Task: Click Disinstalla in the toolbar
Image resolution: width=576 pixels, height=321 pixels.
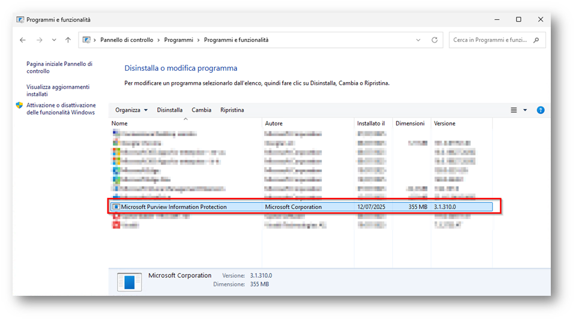Action: coord(170,110)
